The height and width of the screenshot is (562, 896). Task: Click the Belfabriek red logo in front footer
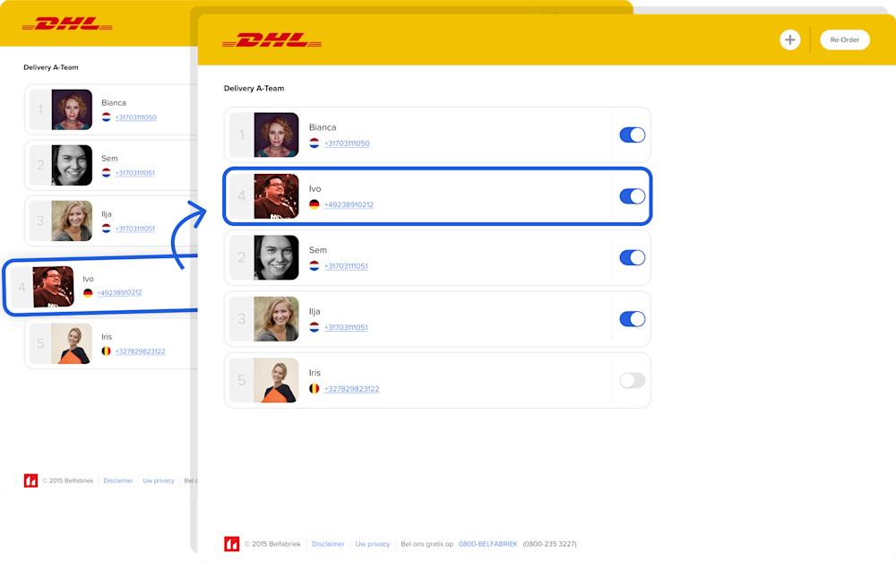(x=231, y=544)
